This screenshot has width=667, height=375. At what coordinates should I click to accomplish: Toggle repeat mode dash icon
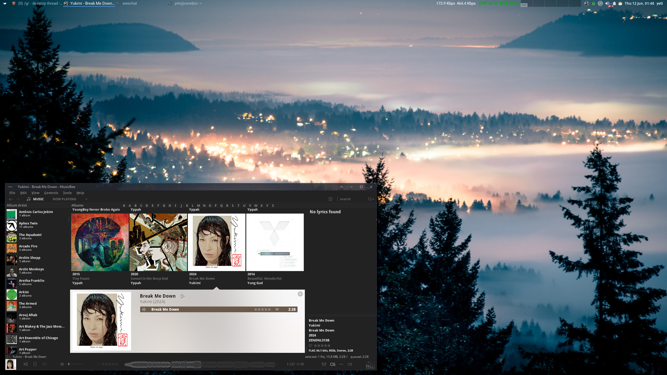341,364
